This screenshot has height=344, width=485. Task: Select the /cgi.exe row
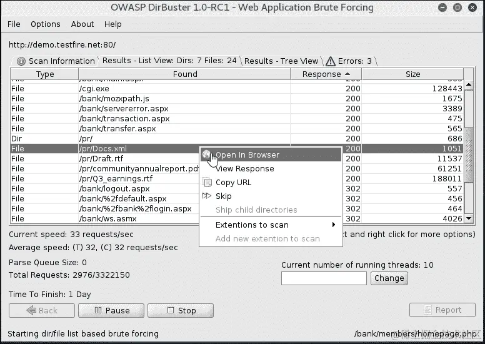pos(237,89)
